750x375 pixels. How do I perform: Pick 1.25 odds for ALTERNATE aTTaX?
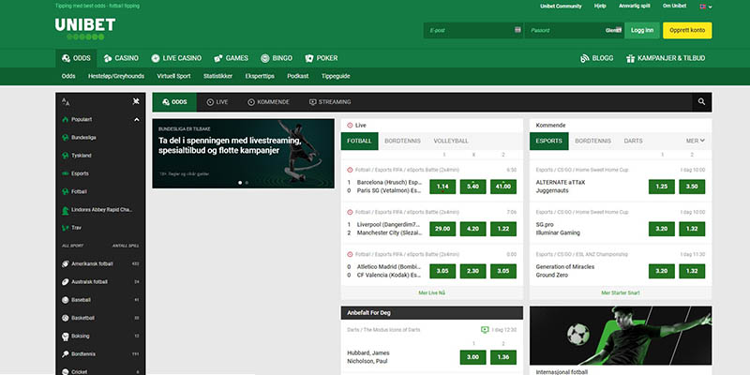click(662, 187)
